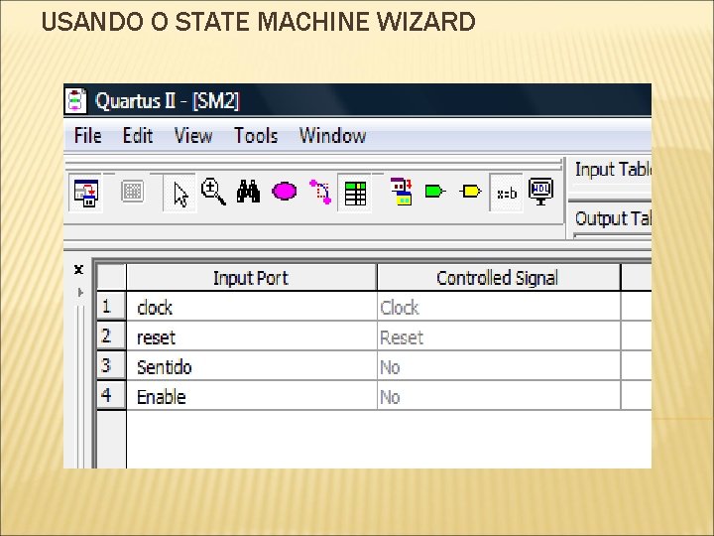Click the binoculars find icon
The width and height of the screenshot is (714, 536).
(248, 192)
